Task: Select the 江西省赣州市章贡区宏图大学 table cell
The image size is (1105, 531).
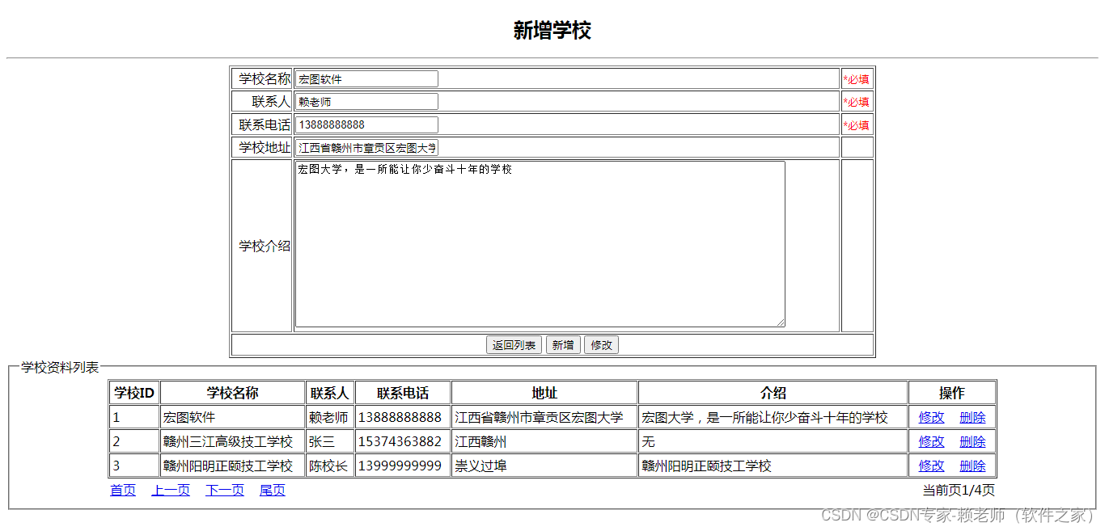Action: coord(544,417)
